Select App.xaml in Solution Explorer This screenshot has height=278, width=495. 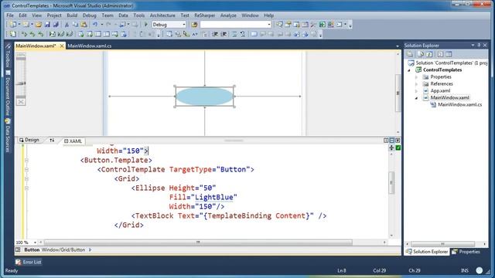[440, 91]
